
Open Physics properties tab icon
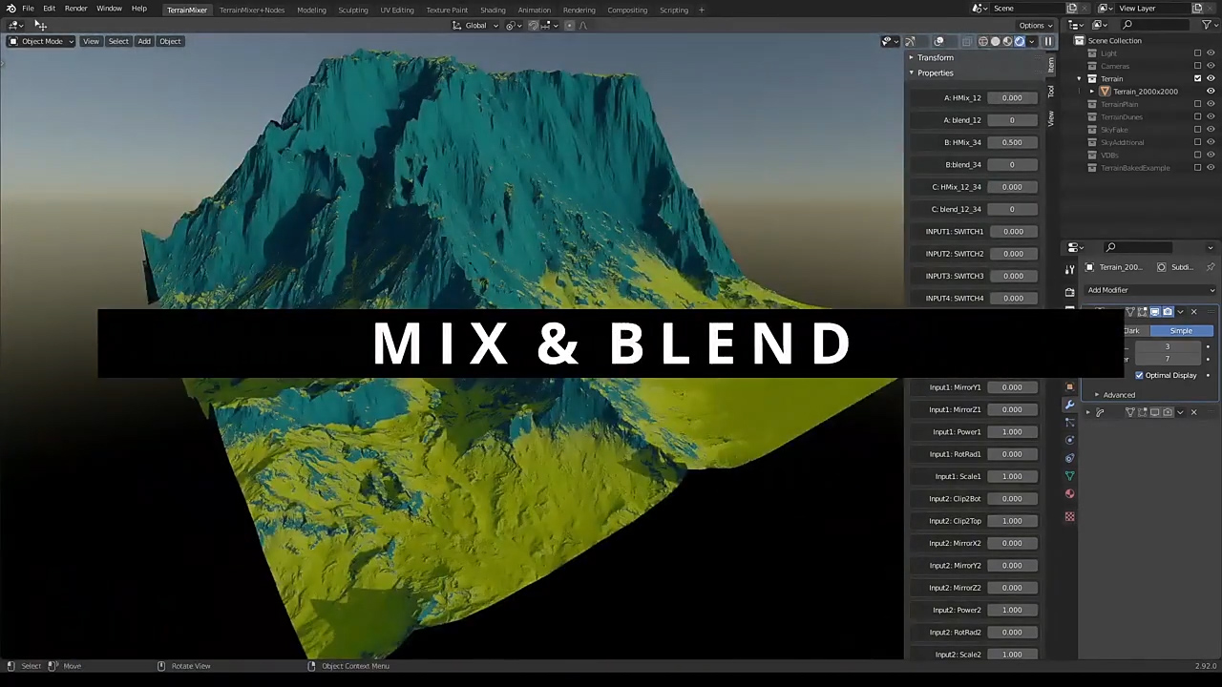tap(1069, 440)
